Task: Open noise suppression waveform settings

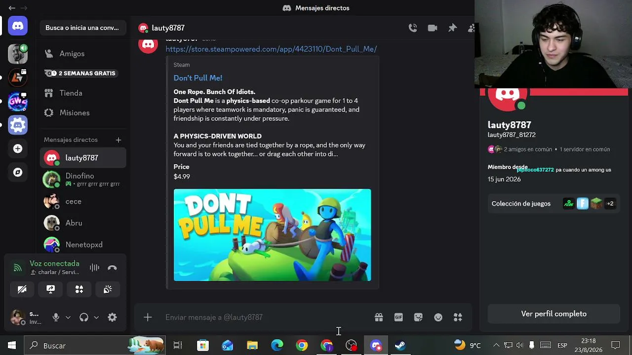Action: point(94,268)
